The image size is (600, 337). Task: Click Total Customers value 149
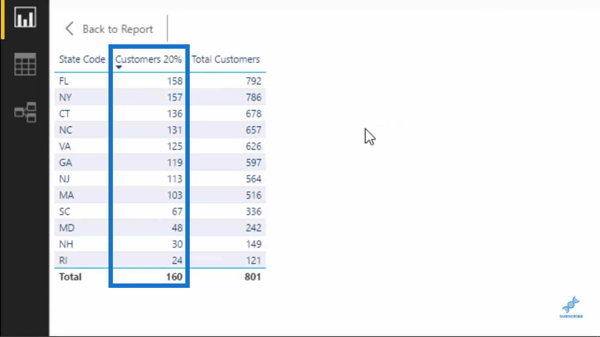click(x=253, y=244)
